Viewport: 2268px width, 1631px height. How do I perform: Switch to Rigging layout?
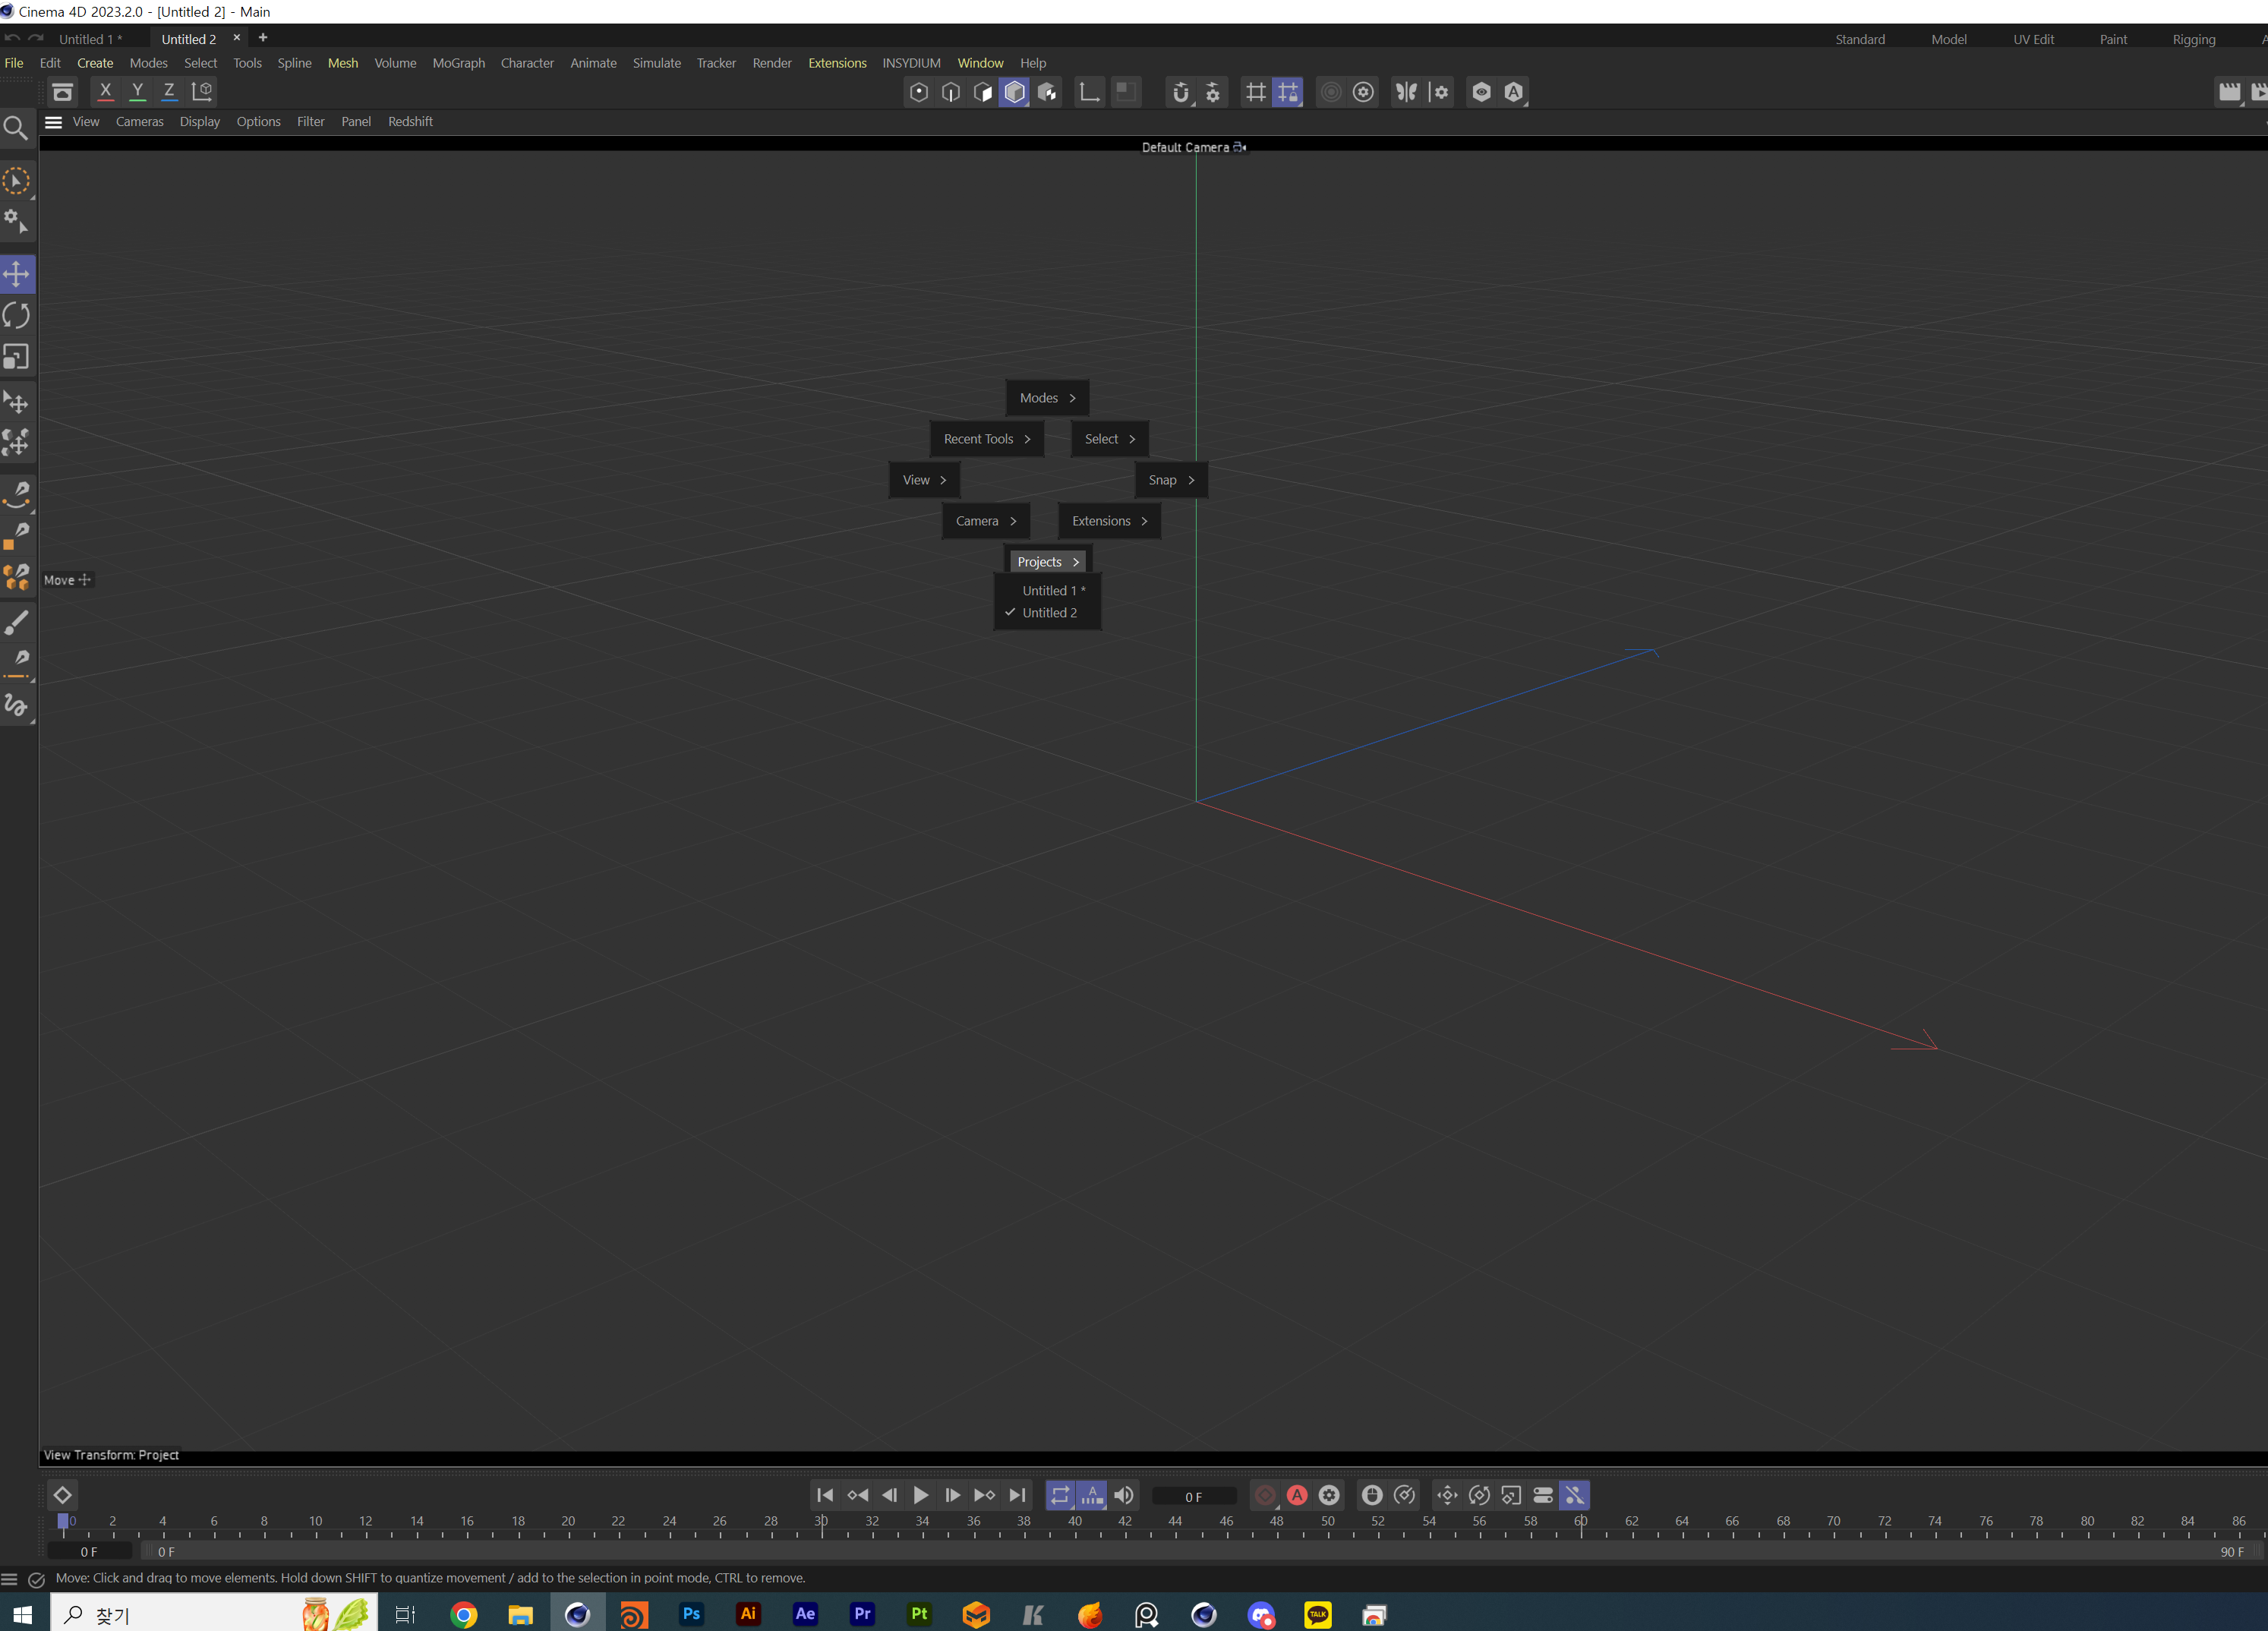click(x=2193, y=40)
